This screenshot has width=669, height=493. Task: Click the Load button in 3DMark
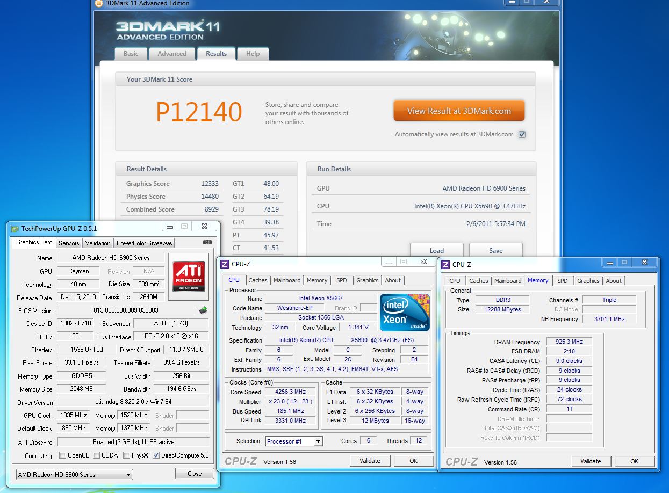[x=437, y=250]
